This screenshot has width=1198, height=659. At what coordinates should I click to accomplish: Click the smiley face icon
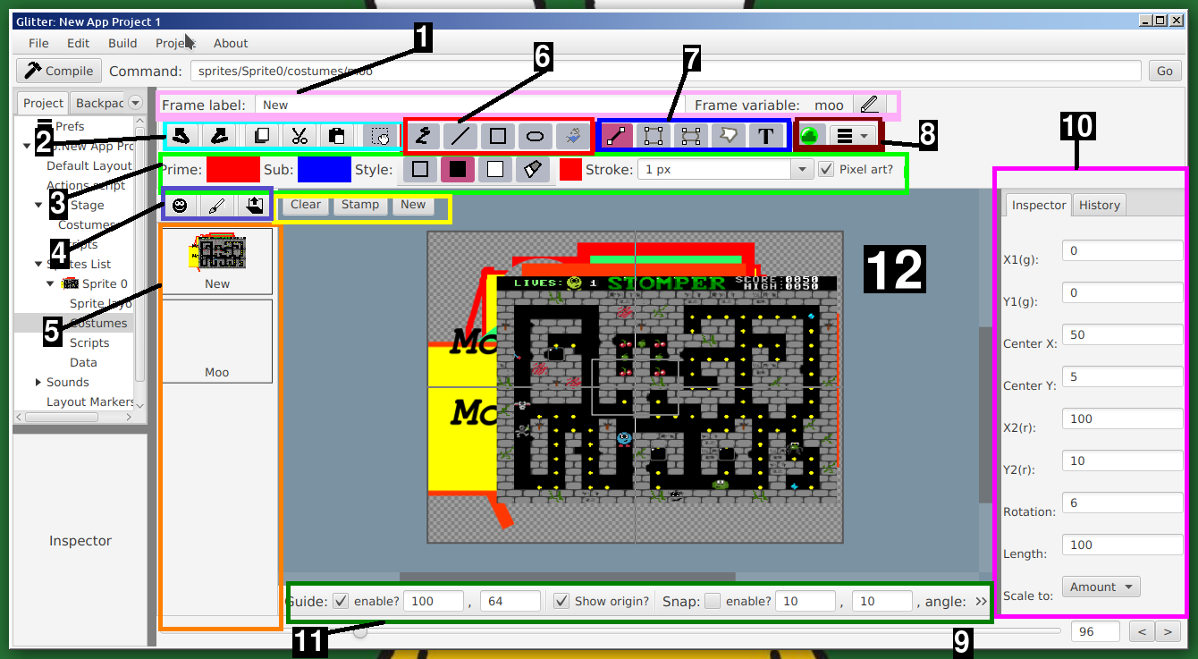tap(181, 206)
